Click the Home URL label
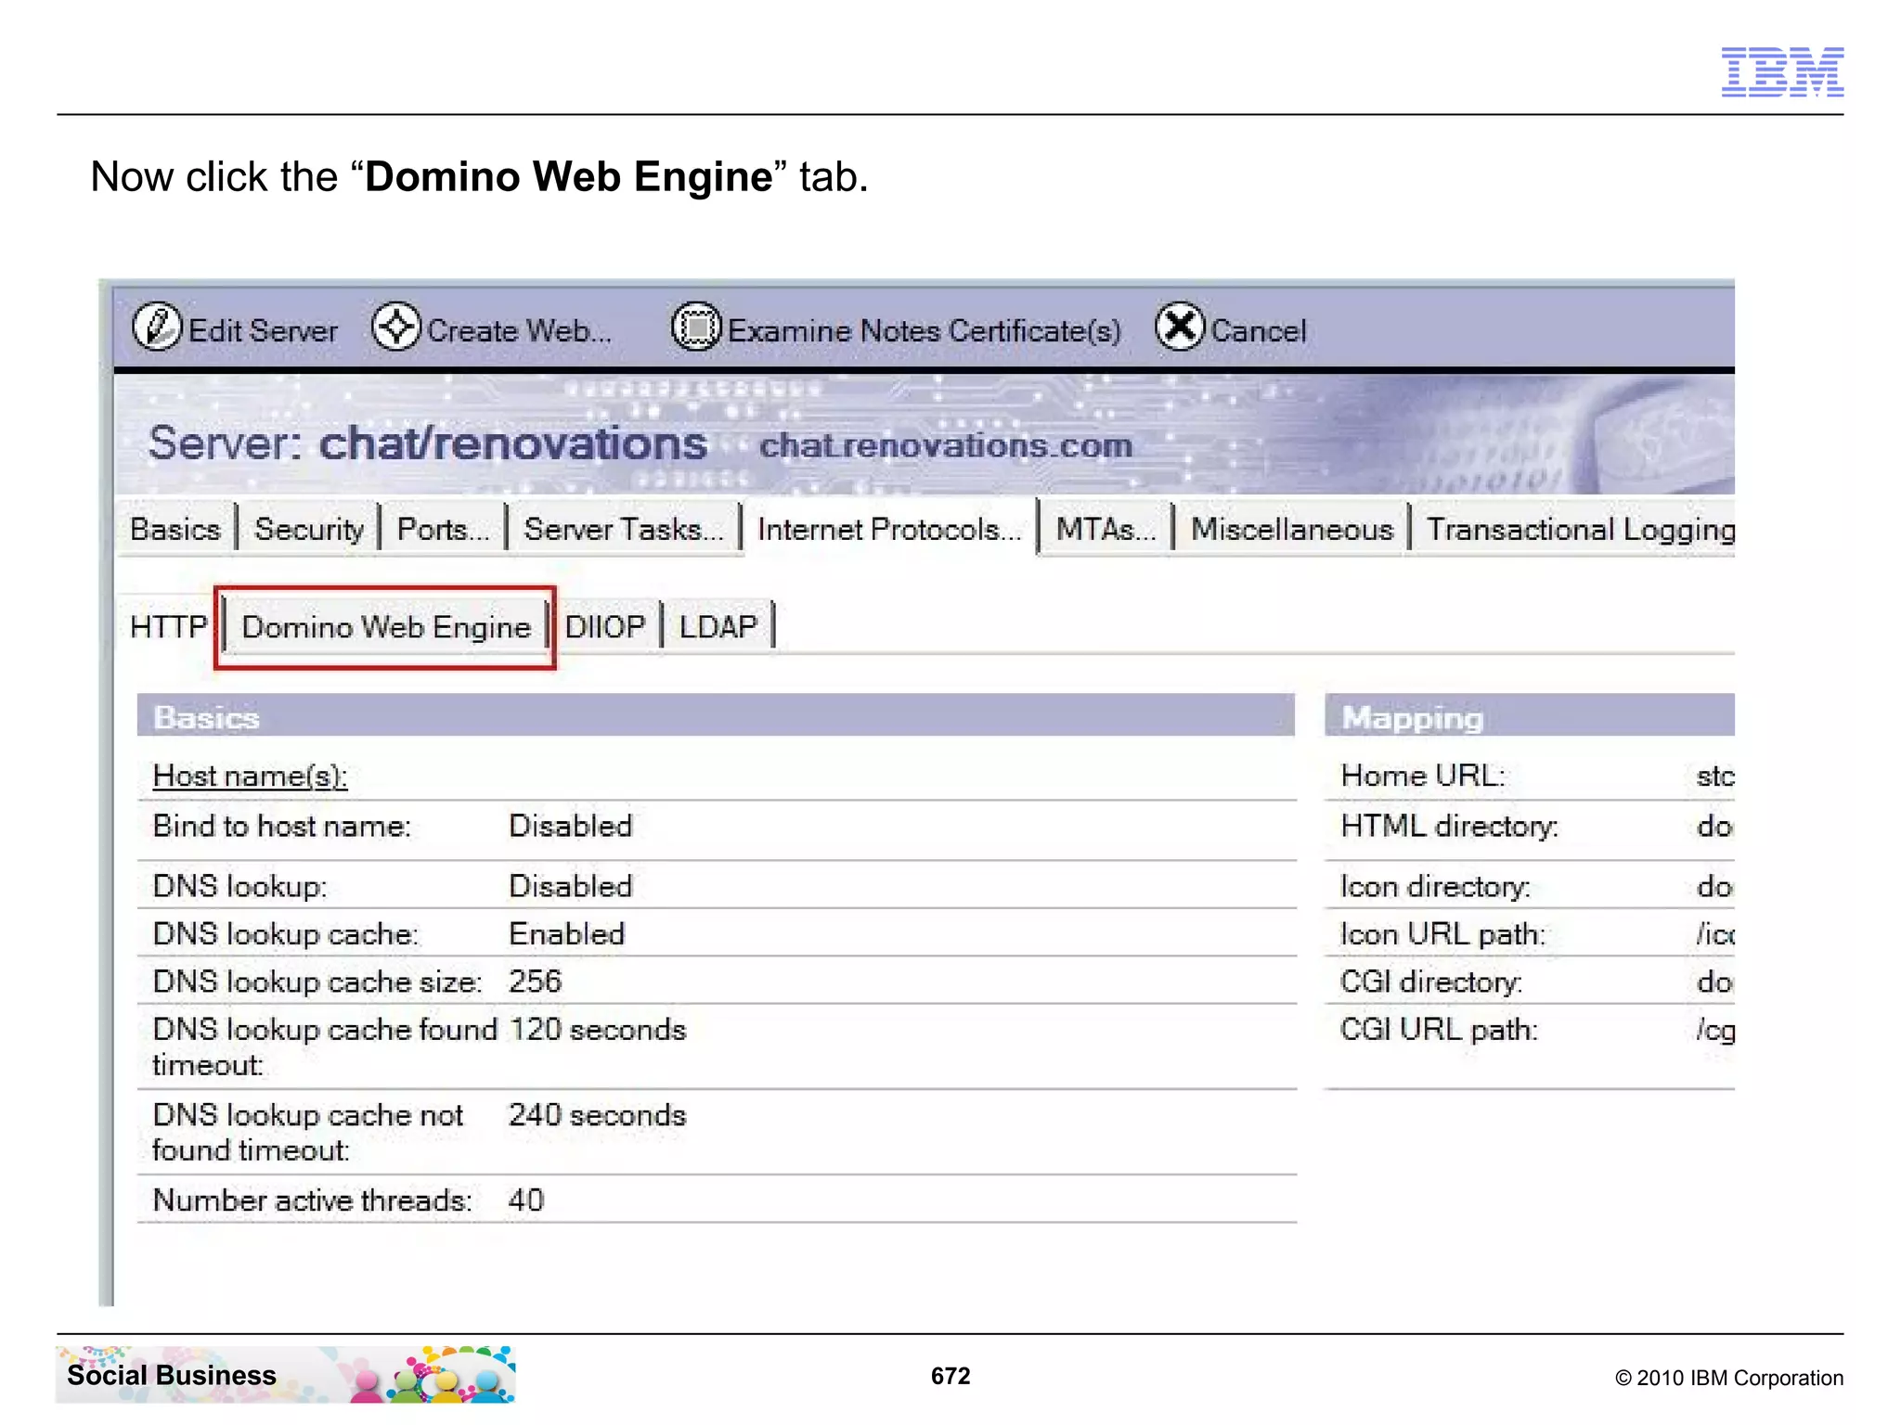Screen dimensions: 1901x1425 pos(1424,776)
